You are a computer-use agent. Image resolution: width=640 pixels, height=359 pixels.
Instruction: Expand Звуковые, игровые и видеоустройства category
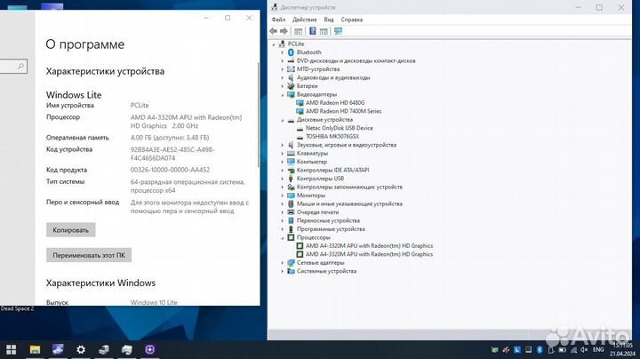(282, 145)
